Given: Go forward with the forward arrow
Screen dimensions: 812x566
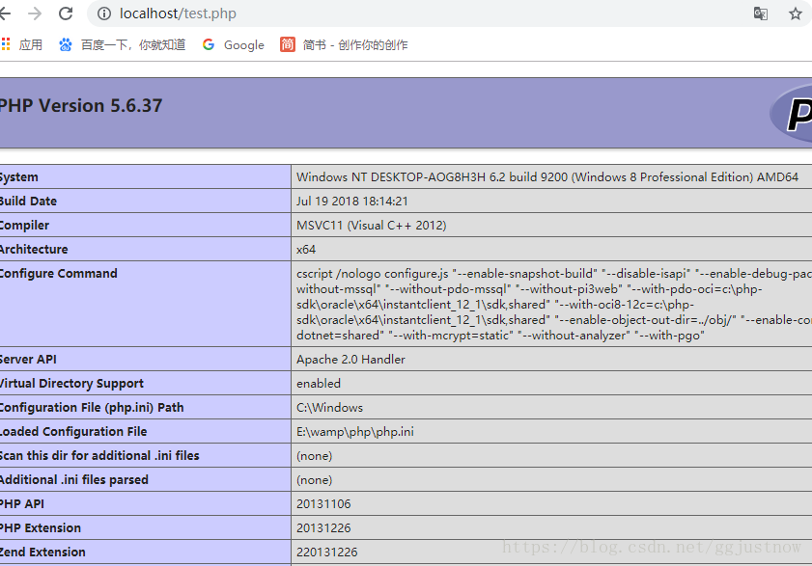Looking at the screenshot, I should [x=35, y=13].
